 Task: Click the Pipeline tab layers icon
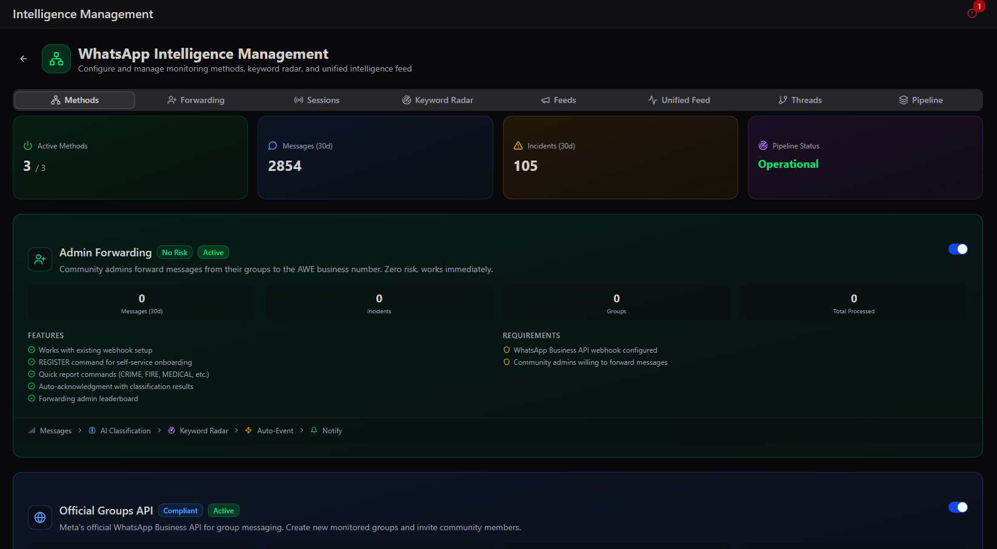[x=904, y=100]
